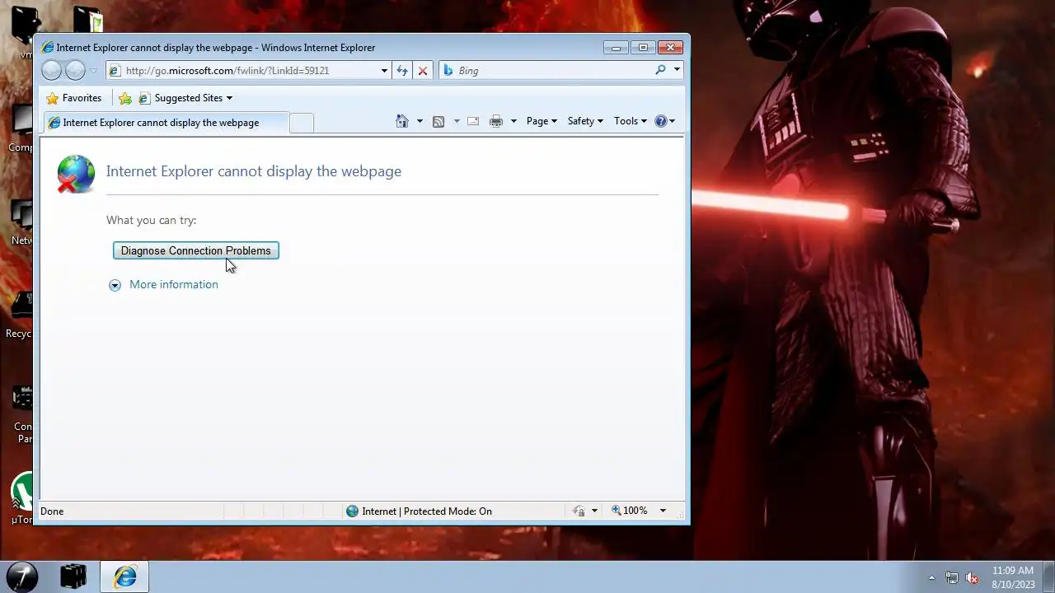The image size is (1055, 593).
Task: Click the 'Done' status bar text
Action: pos(52,511)
